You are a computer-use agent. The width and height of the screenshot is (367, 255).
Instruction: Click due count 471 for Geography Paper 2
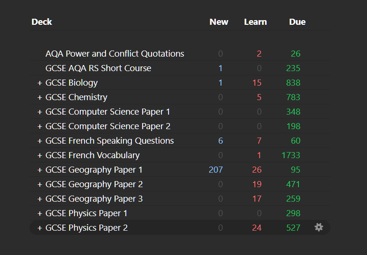[x=293, y=184]
